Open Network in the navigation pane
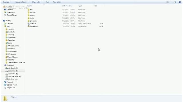The image size is (183, 102). point(10,82)
